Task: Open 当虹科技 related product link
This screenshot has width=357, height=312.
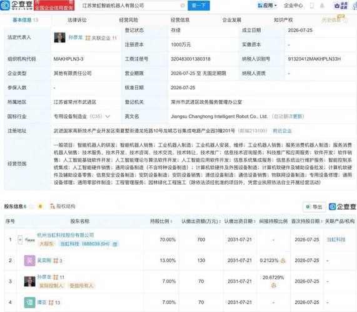Action: [x=336, y=240]
